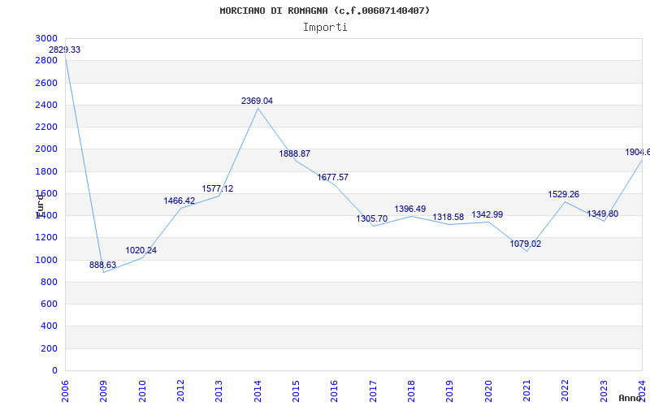Viewport: 650px width, 406px height.
Task: Click y-axis value 800
Action: pos(49,282)
